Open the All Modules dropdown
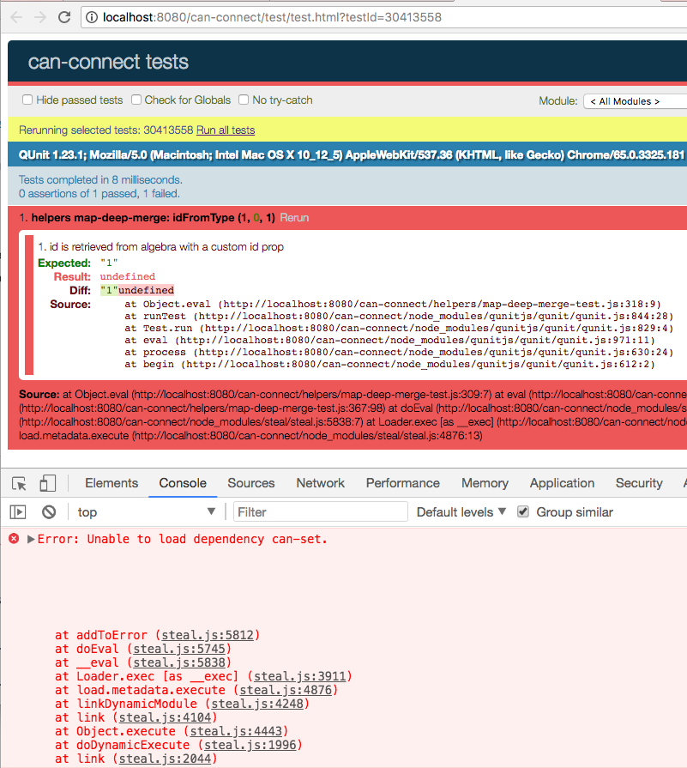The height and width of the screenshot is (768, 687). pos(635,101)
